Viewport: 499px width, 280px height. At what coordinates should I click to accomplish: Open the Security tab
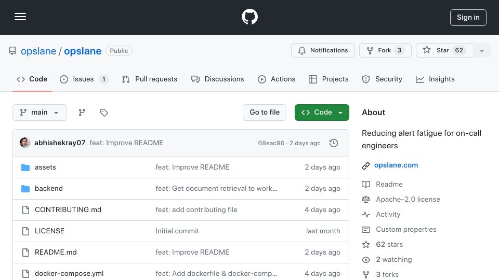coord(382,79)
